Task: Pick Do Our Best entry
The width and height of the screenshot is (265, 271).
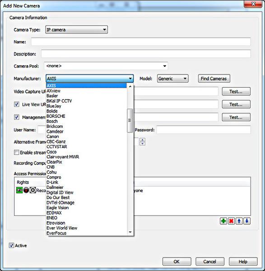Action: coord(86,197)
